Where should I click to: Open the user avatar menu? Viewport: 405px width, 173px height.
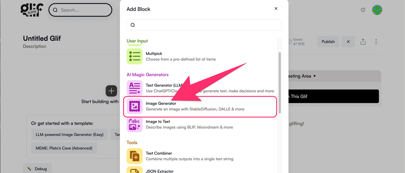377,10
